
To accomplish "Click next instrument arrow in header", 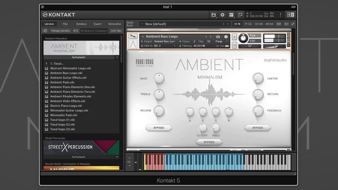I will click(211, 37).
